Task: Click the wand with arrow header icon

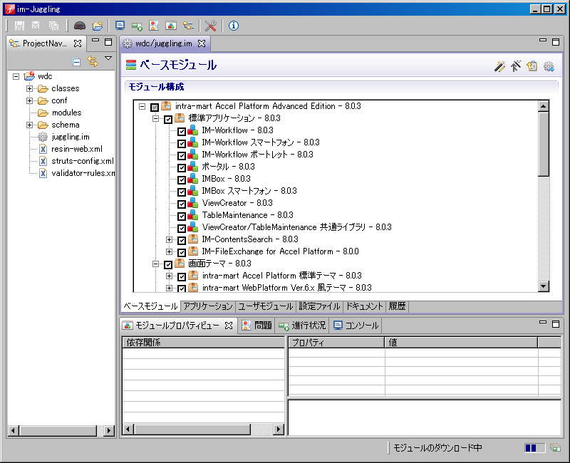Action: [x=516, y=66]
